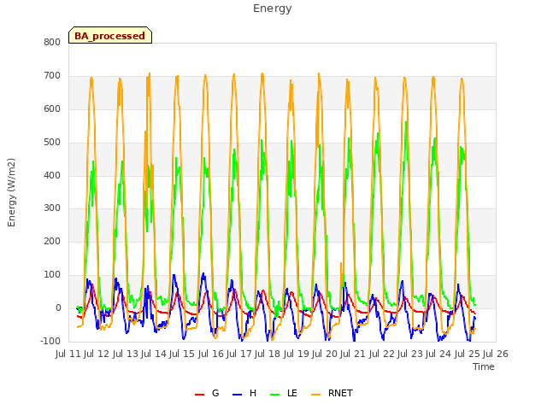Click the Time x-axis label

483,366
